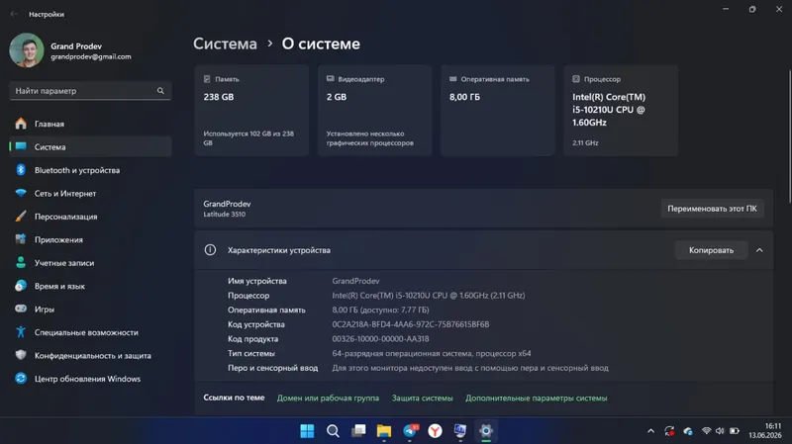Click the red sync tray icon
Screen dimensions: 792x444
pos(669,431)
